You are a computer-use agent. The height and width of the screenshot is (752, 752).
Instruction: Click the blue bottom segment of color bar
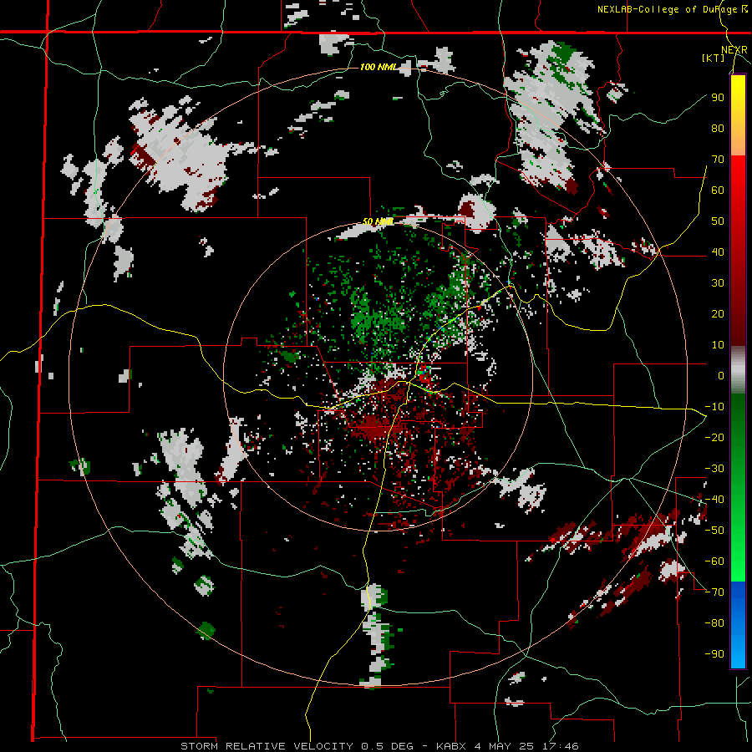[x=738, y=625]
